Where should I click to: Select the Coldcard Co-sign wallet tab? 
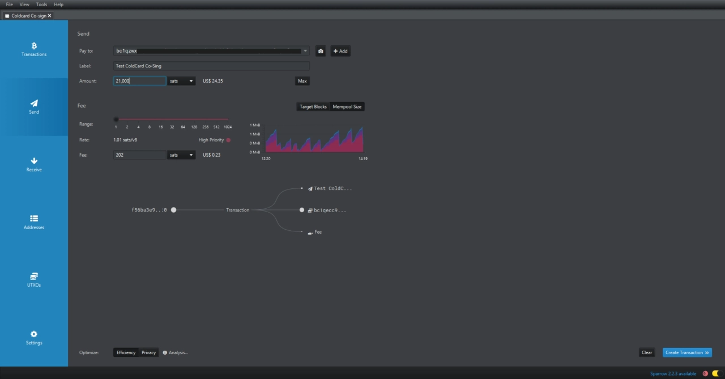pyautogui.click(x=28, y=16)
